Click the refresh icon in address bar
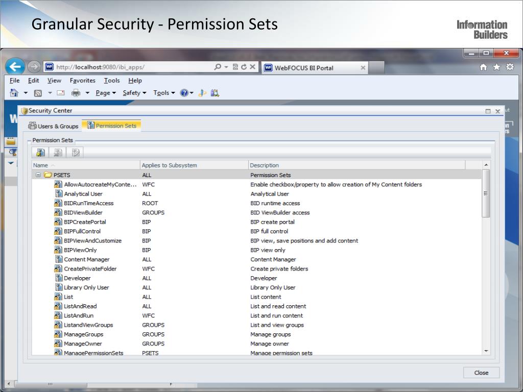The height and width of the screenshot is (392, 523). tap(244, 67)
